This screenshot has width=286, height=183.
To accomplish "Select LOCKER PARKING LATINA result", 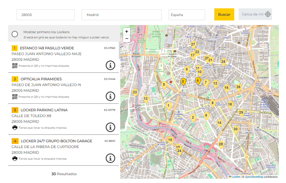I will point(44,110).
